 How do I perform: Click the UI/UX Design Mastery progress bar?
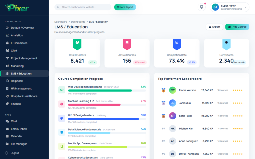coord(107,119)
